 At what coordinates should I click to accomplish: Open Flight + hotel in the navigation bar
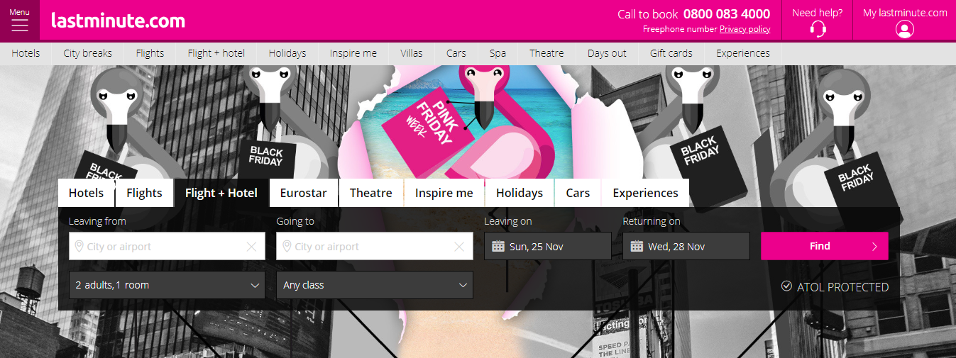click(x=216, y=53)
